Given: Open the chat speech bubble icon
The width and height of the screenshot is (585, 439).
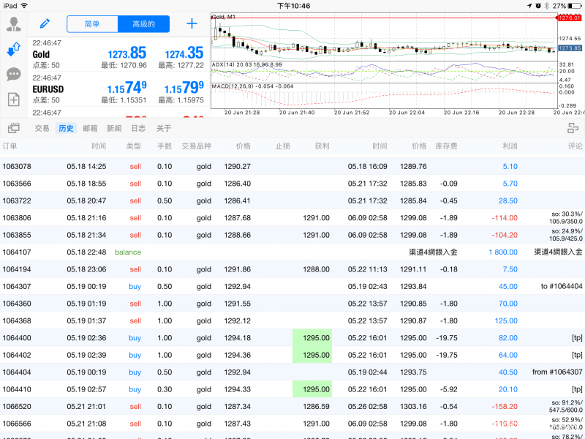Looking at the screenshot, I should 14,75.
